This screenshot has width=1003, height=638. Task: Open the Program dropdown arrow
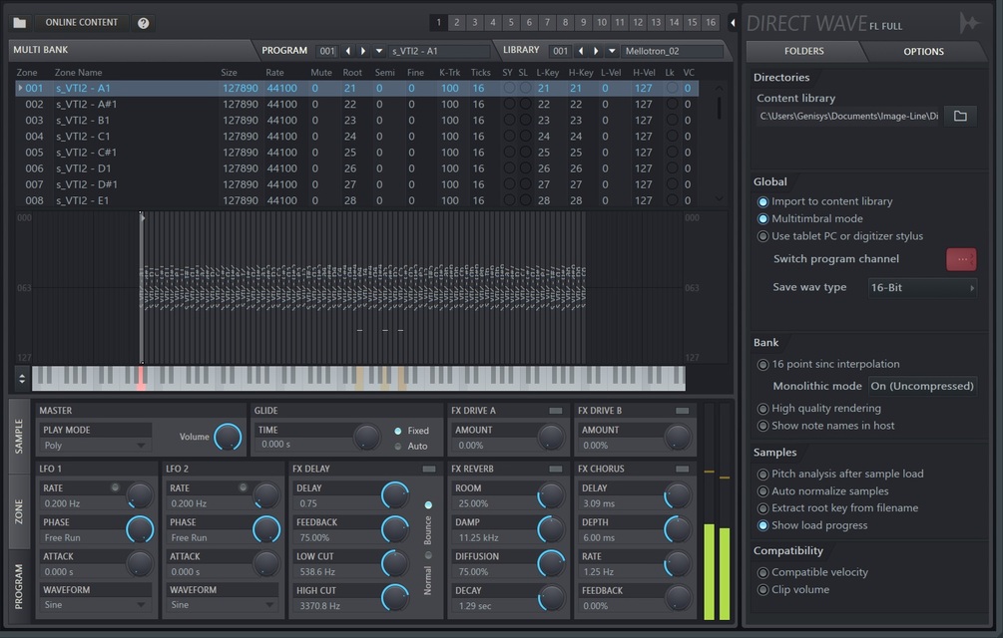(378, 51)
